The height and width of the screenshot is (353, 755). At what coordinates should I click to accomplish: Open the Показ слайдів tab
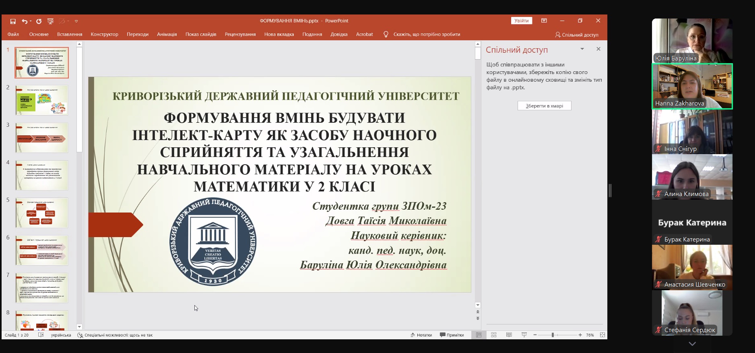coord(201,34)
